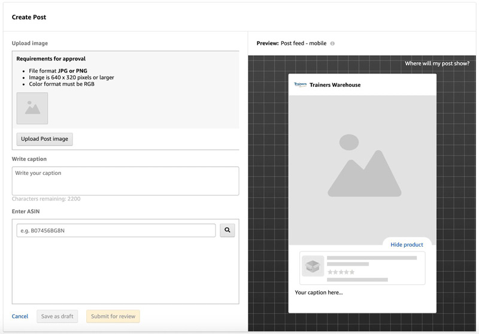479x334 pixels.
Task: Click the Upload Post image button
Action: (x=44, y=139)
